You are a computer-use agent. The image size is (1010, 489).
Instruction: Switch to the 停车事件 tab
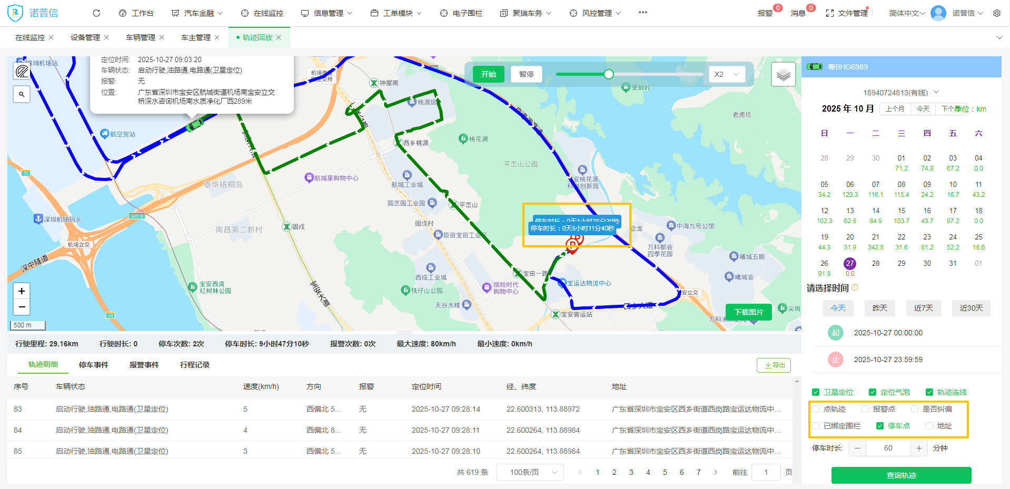click(x=93, y=365)
